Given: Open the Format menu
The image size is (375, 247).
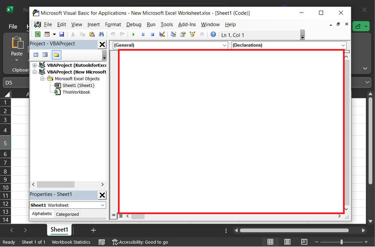Looking at the screenshot, I should tap(113, 25).
